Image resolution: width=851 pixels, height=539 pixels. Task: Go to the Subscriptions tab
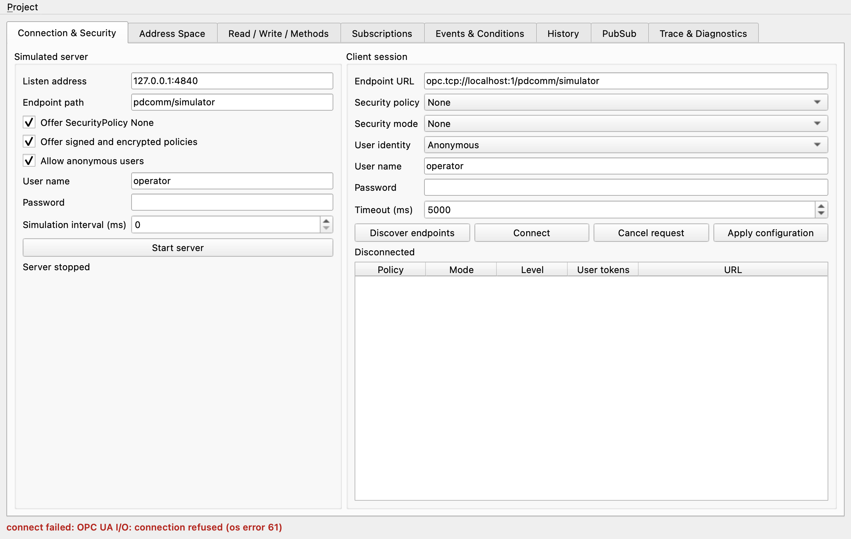382,33
